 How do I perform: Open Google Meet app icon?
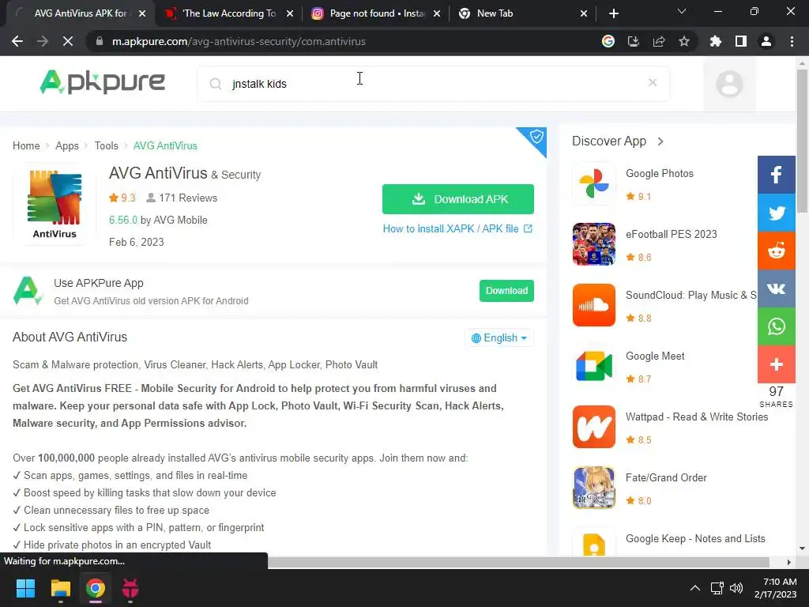594,366
